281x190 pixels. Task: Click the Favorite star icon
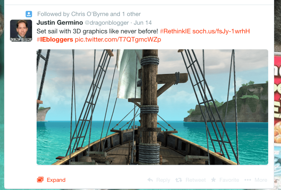click(x=213, y=180)
